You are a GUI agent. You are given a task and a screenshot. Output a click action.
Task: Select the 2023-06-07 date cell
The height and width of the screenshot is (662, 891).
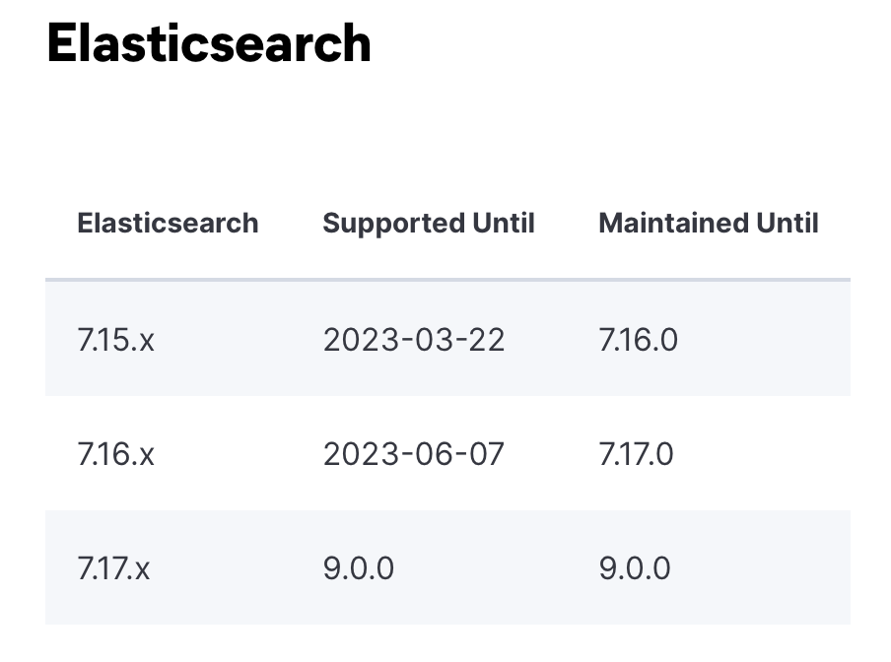pyautogui.click(x=414, y=453)
